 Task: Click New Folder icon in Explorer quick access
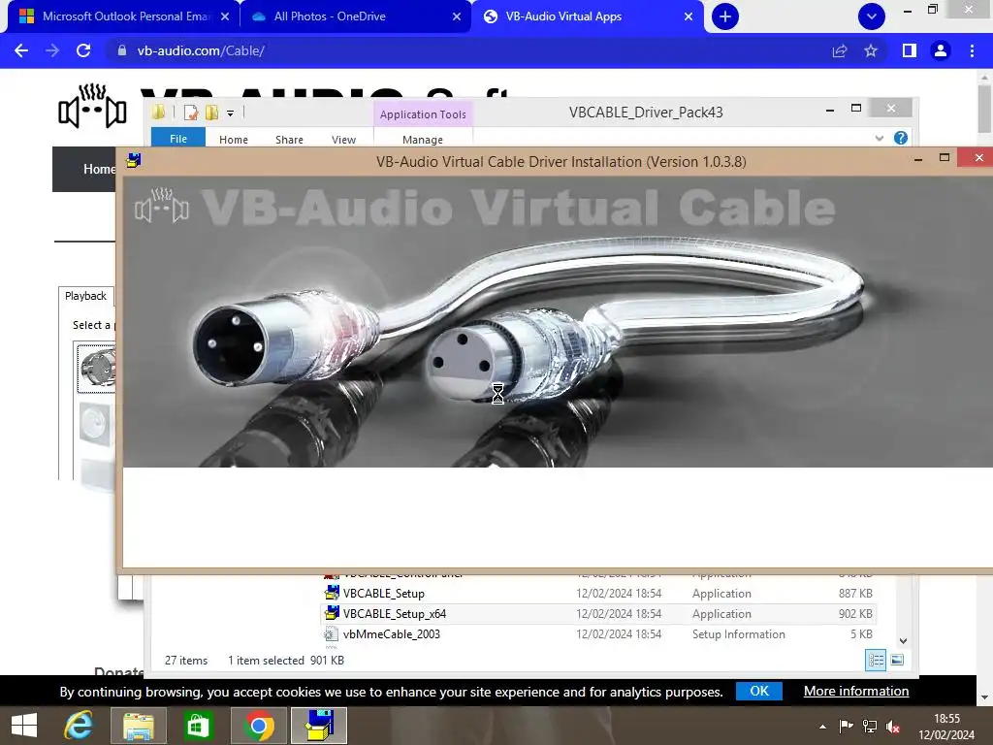211,113
